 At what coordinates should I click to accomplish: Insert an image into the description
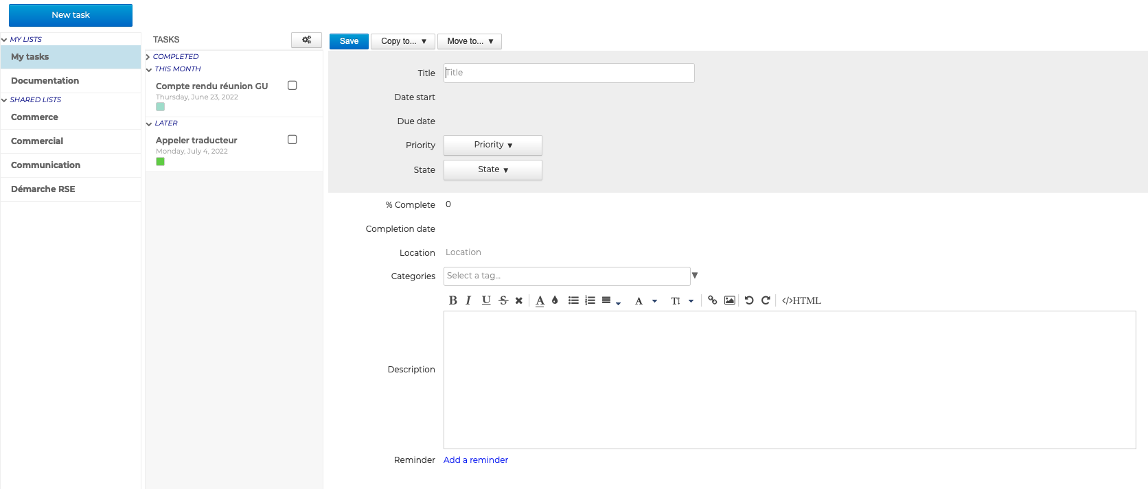coord(729,300)
